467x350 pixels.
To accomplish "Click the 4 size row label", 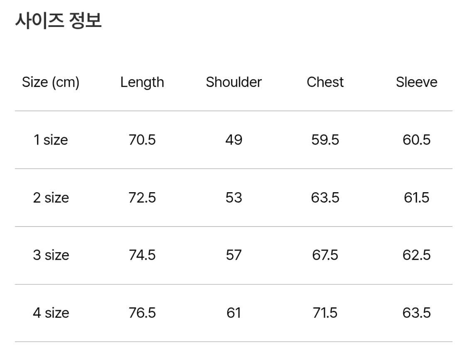I will 51,313.
